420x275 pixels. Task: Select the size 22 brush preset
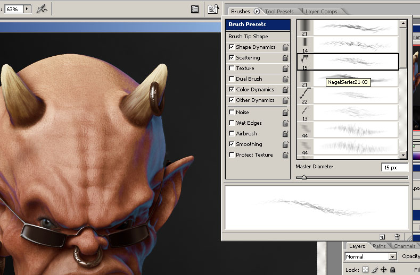coord(348,96)
